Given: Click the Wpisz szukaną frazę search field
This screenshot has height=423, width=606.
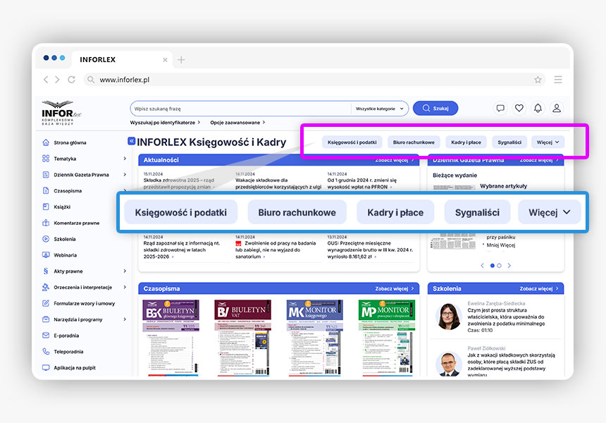Looking at the screenshot, I should [240, 109].
